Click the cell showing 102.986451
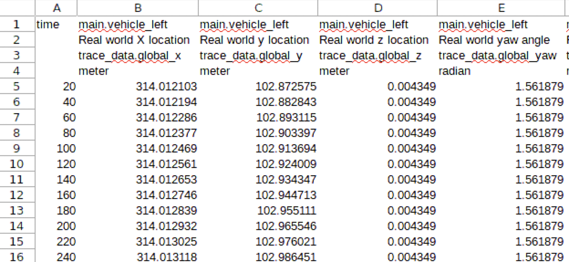 point(286,257)
